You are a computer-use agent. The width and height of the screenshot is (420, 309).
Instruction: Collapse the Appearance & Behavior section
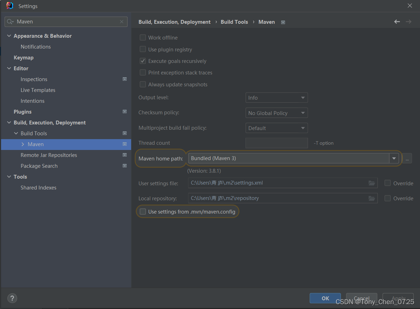(9, 36)
